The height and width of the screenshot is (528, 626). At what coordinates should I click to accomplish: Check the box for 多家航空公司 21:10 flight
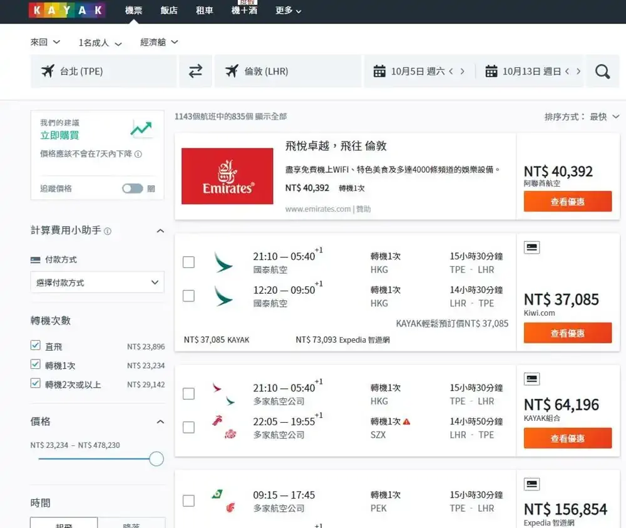188,394
